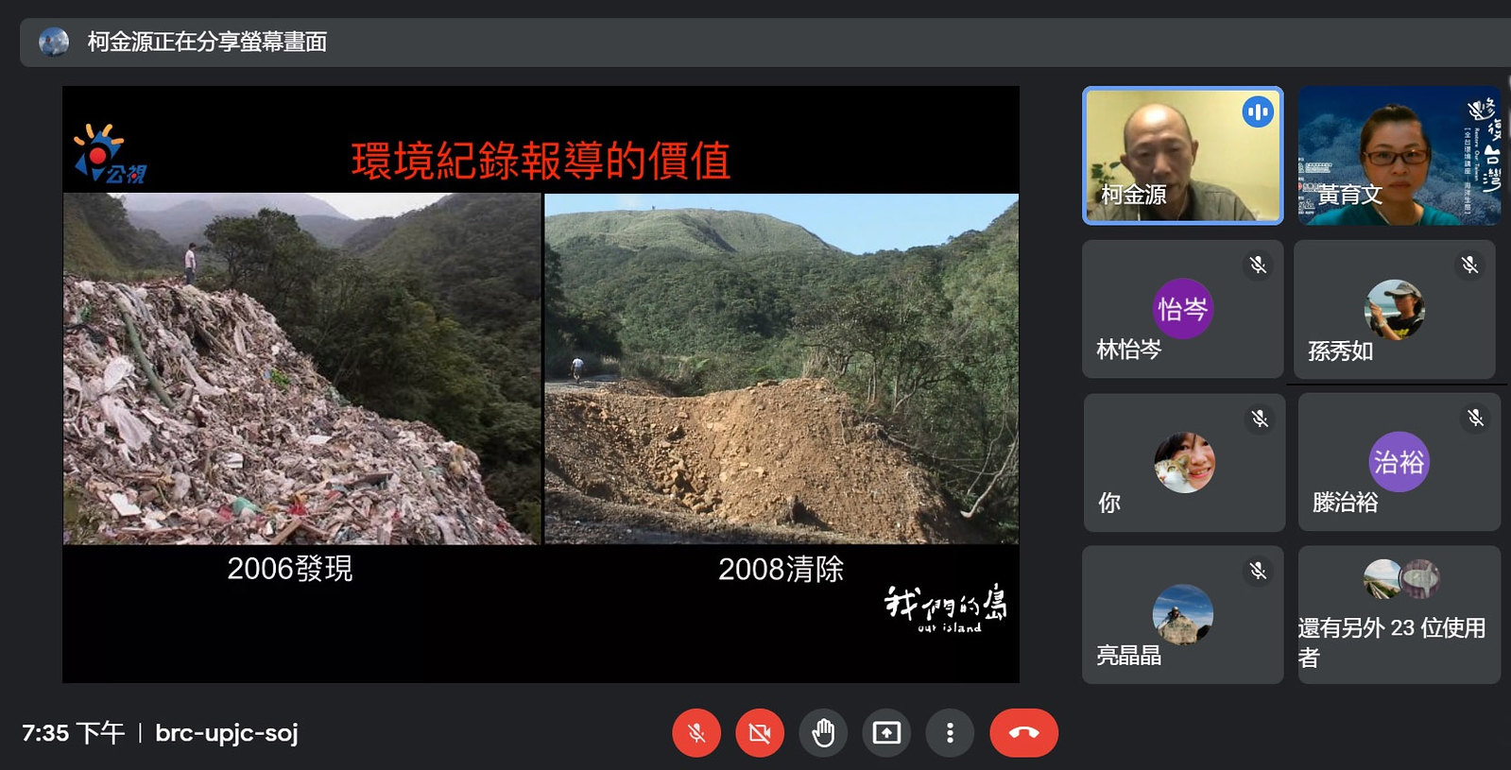Click the shared slide presentation area
The height and width of the screenshot is (770, 1511).
[541, 385]
